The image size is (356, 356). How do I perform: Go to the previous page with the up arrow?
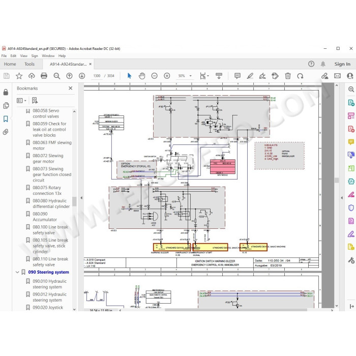[69, 76]
